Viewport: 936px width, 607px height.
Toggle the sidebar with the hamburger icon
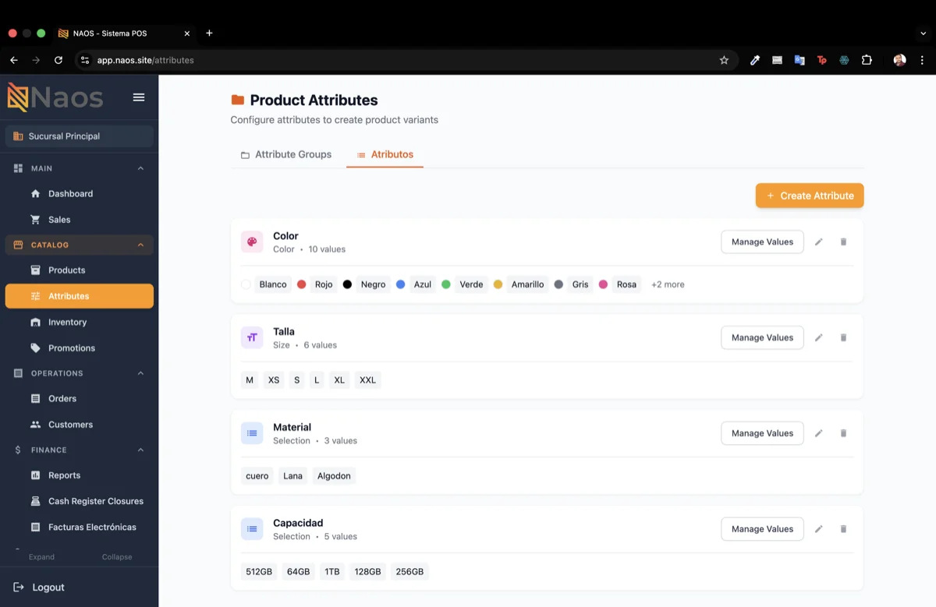tap(139, 97)
